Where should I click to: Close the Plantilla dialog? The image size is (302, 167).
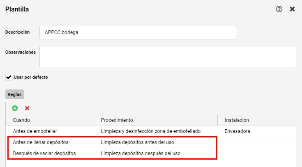pos(292,9)
